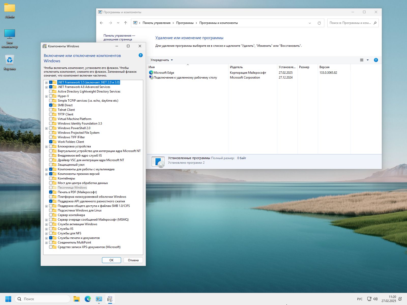Expand the Hyper-V tree node

(x=46, y=96)
